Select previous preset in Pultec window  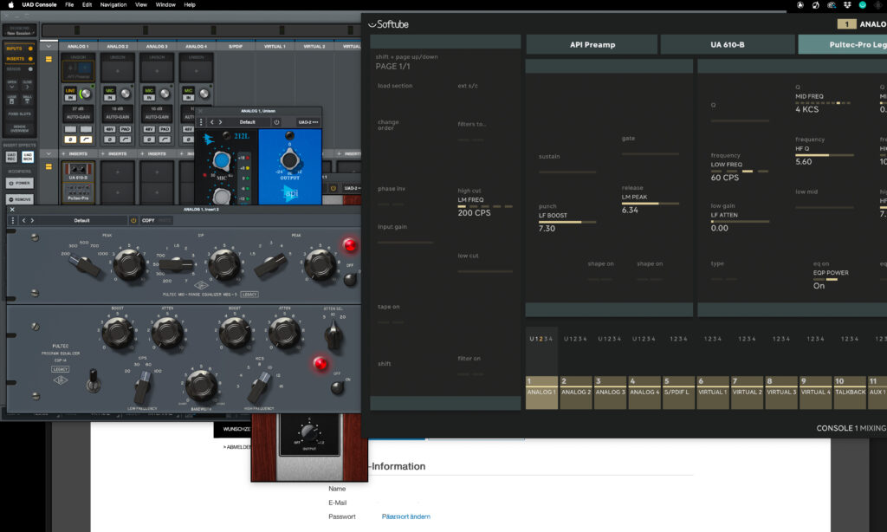pyautogui.click(x=23, y=220)
